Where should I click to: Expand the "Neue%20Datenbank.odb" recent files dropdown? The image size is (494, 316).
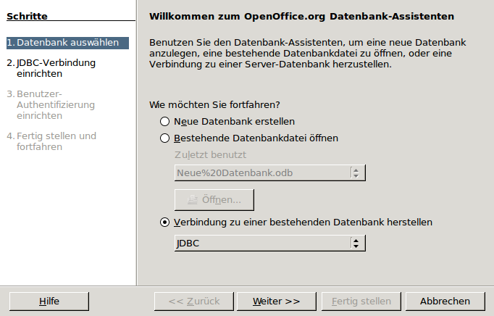[355, 172]
